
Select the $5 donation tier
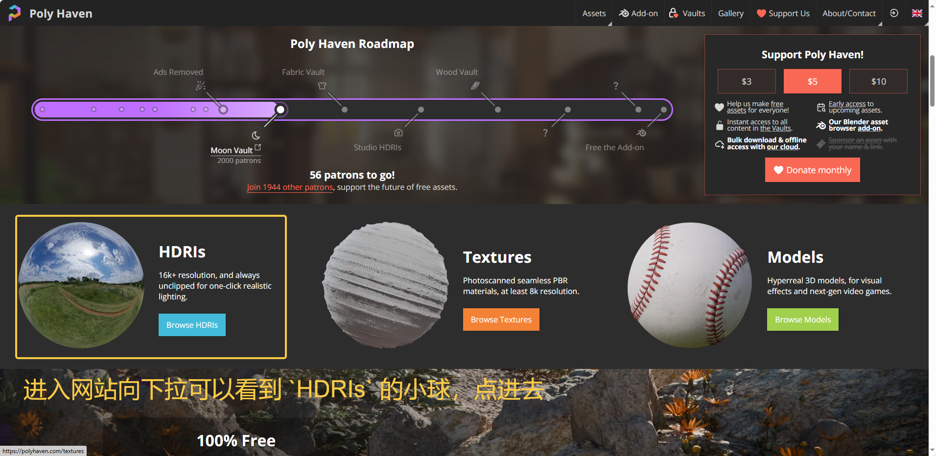813,81
